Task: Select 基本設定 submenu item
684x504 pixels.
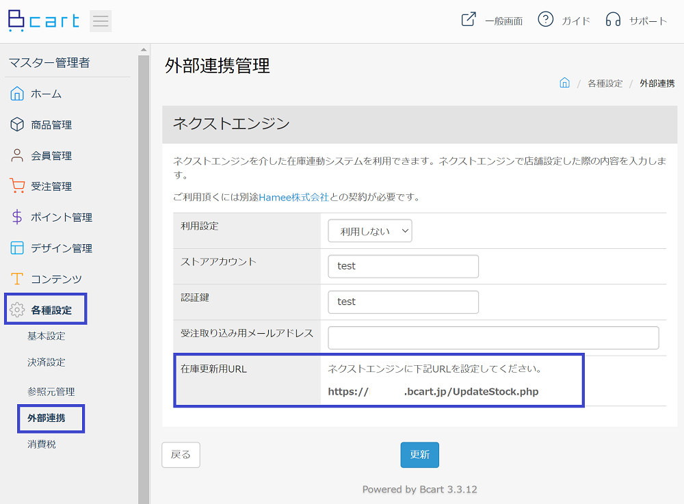Action: tap(47, 336)
